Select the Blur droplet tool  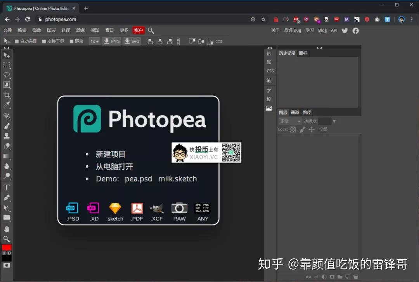(x=7, y=166)
